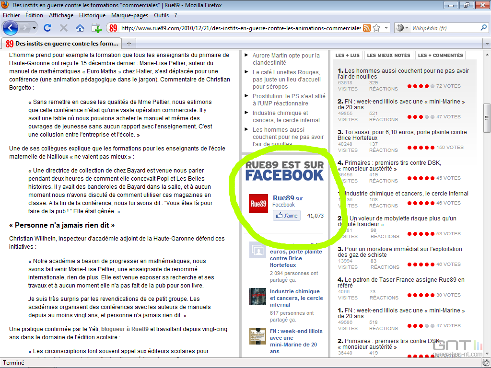
Task: Bookmark this page with the star icon
Action: tap(377, 28)
